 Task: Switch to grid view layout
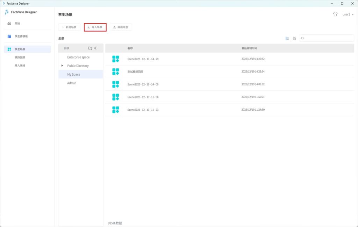(x=294, y=38)
